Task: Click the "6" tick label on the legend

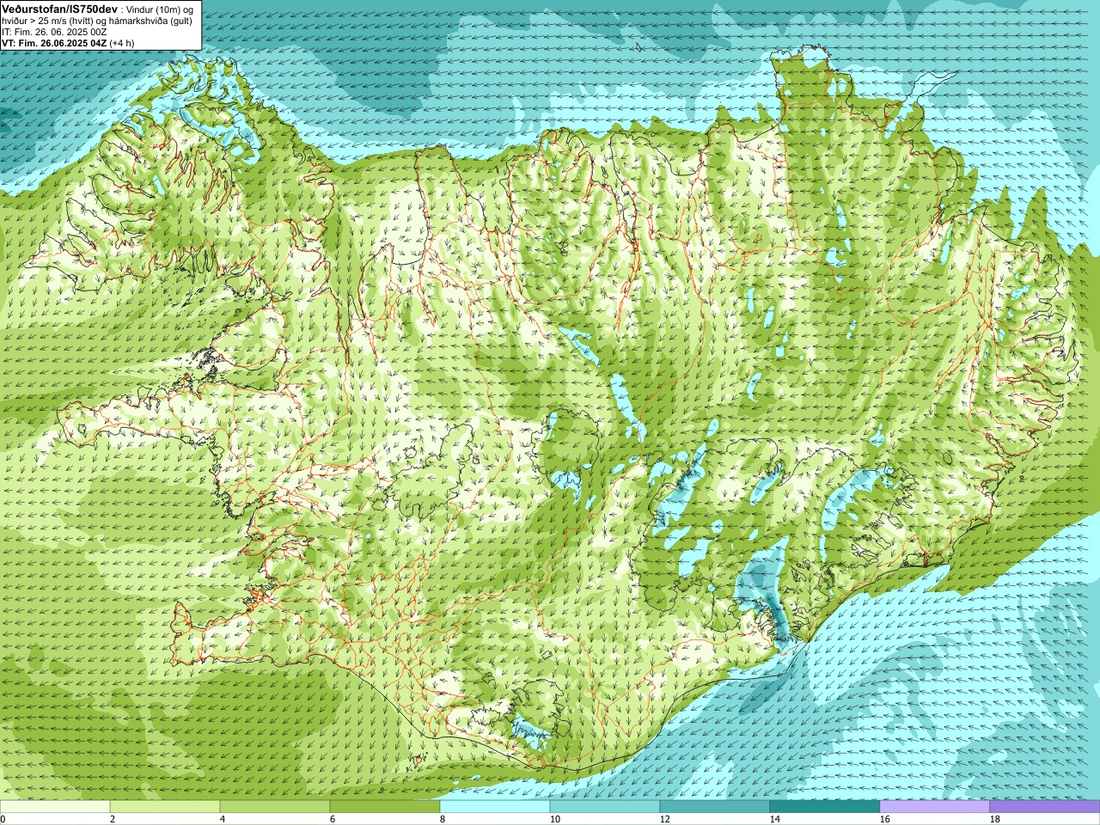Action: coord(333,819)
